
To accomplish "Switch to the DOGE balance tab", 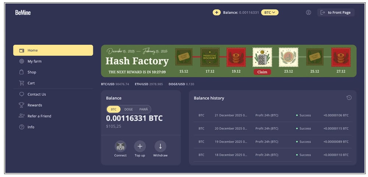I will [x=128, y=109].
